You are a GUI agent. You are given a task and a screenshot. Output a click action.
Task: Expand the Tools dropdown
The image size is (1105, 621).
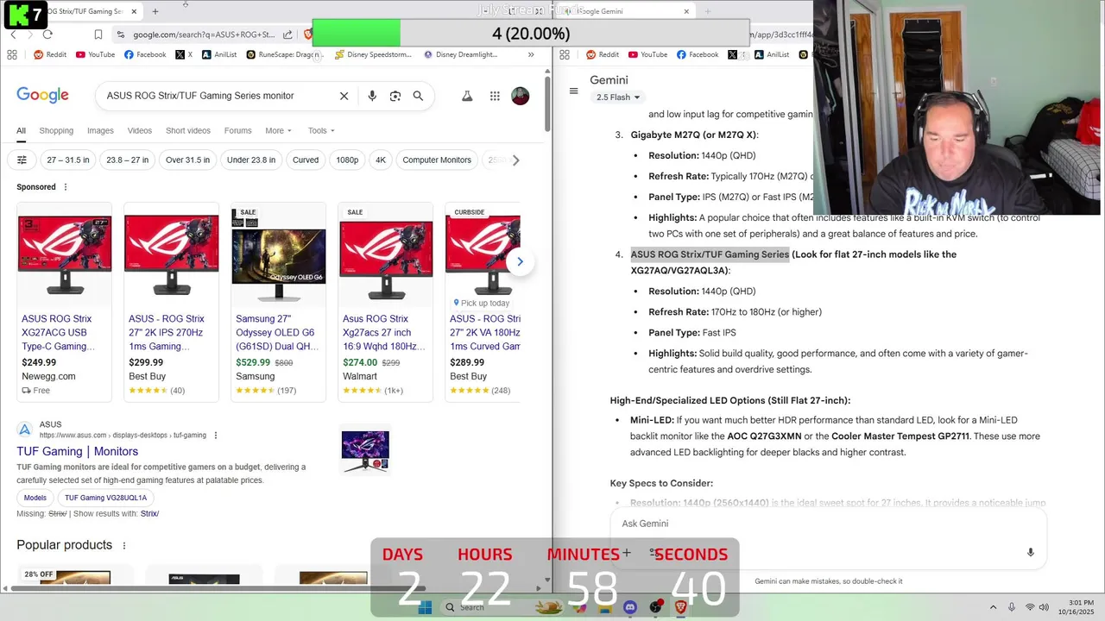[321, 131]
